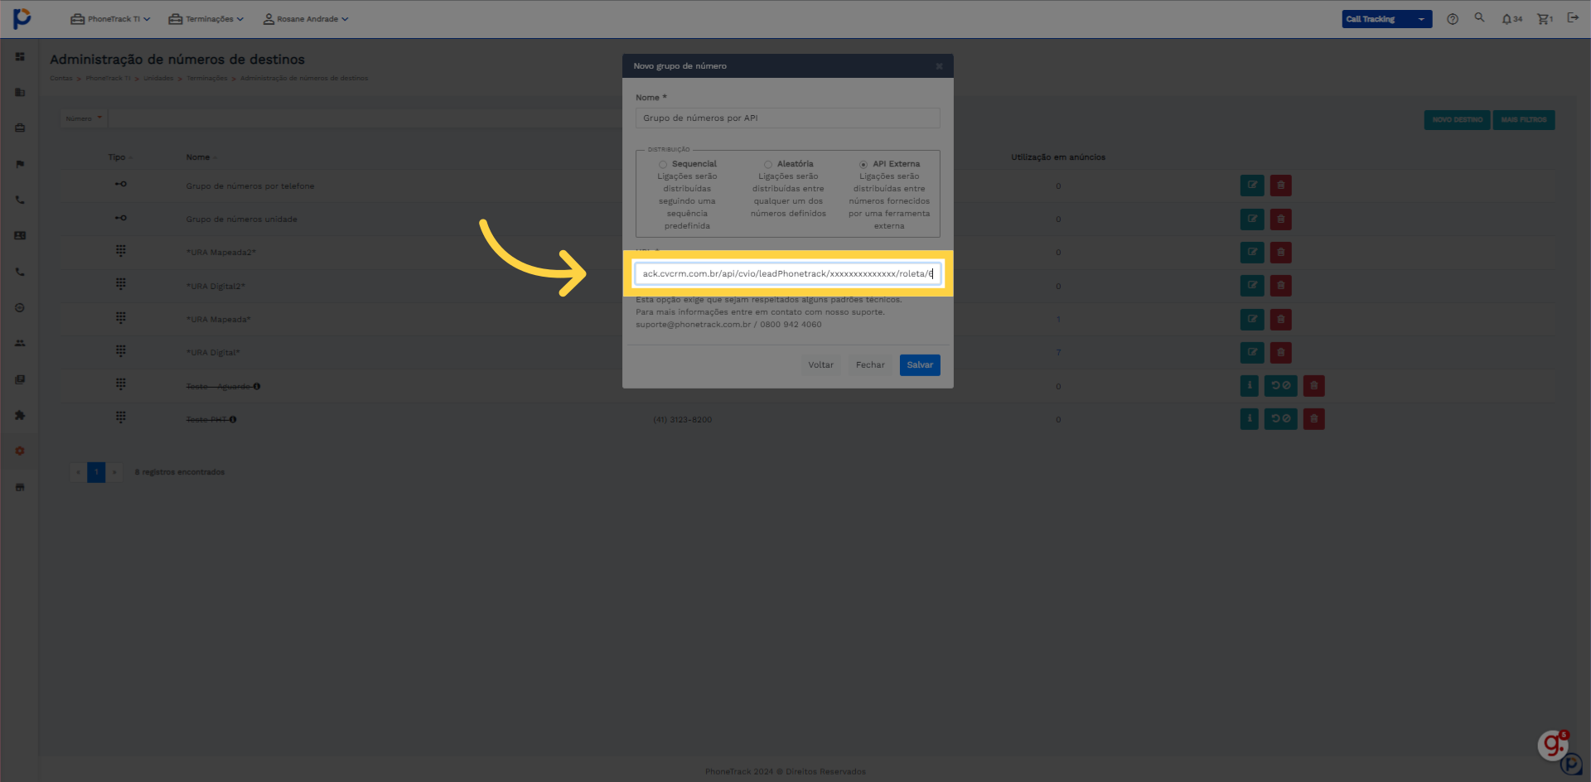Expand the PhoneTrack TI account menu

click(x=110, y=19)
